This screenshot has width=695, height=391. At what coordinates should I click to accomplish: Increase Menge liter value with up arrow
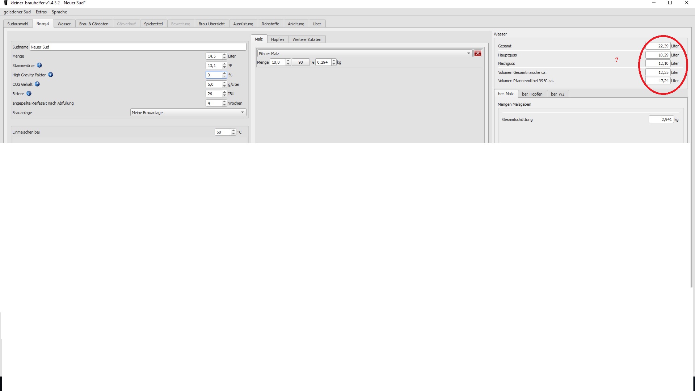click(224, 55)
